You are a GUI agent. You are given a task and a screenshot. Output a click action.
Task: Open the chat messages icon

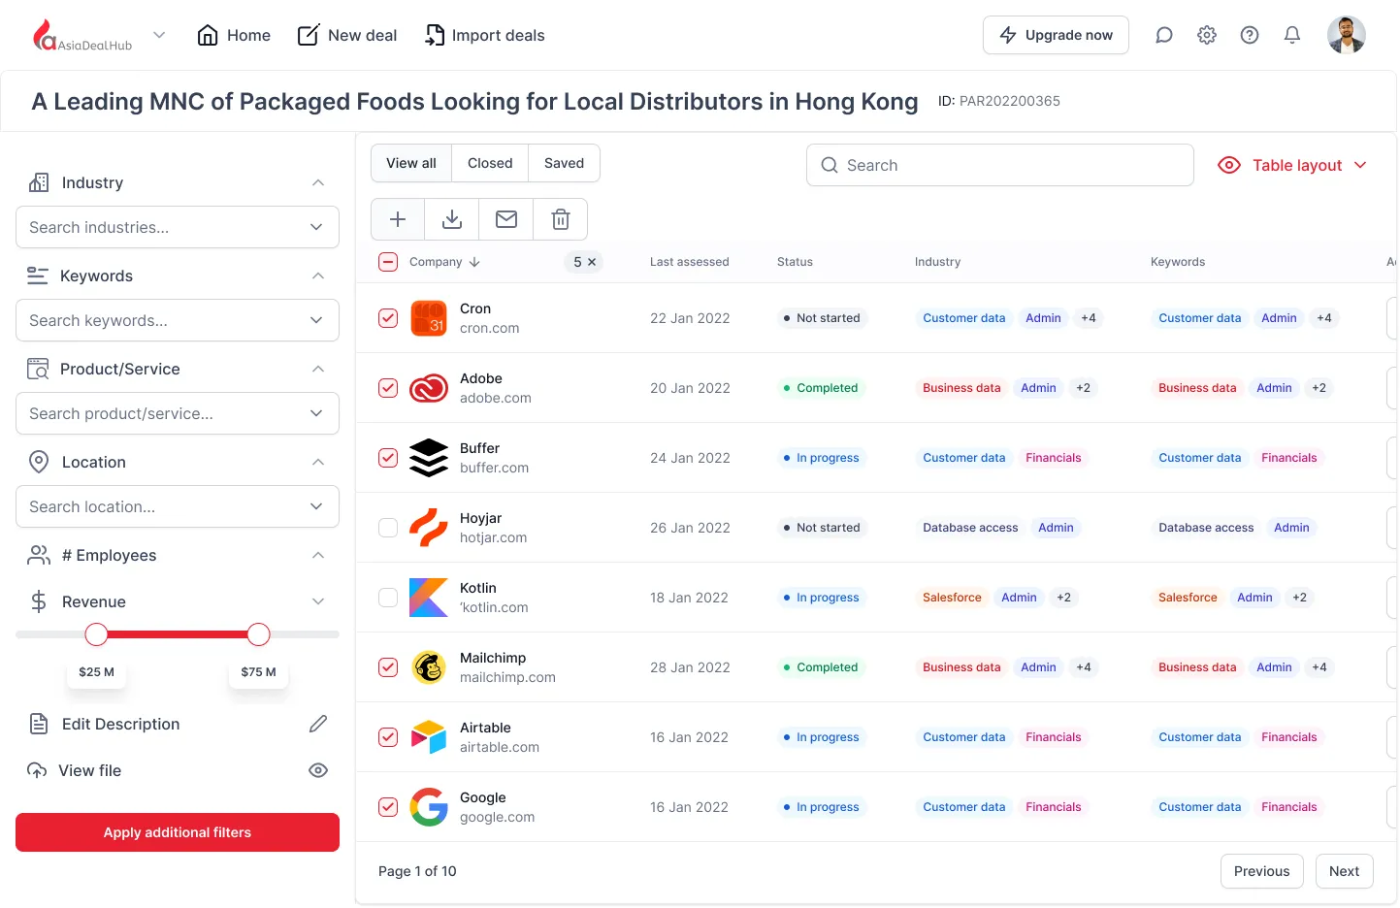1164,35
